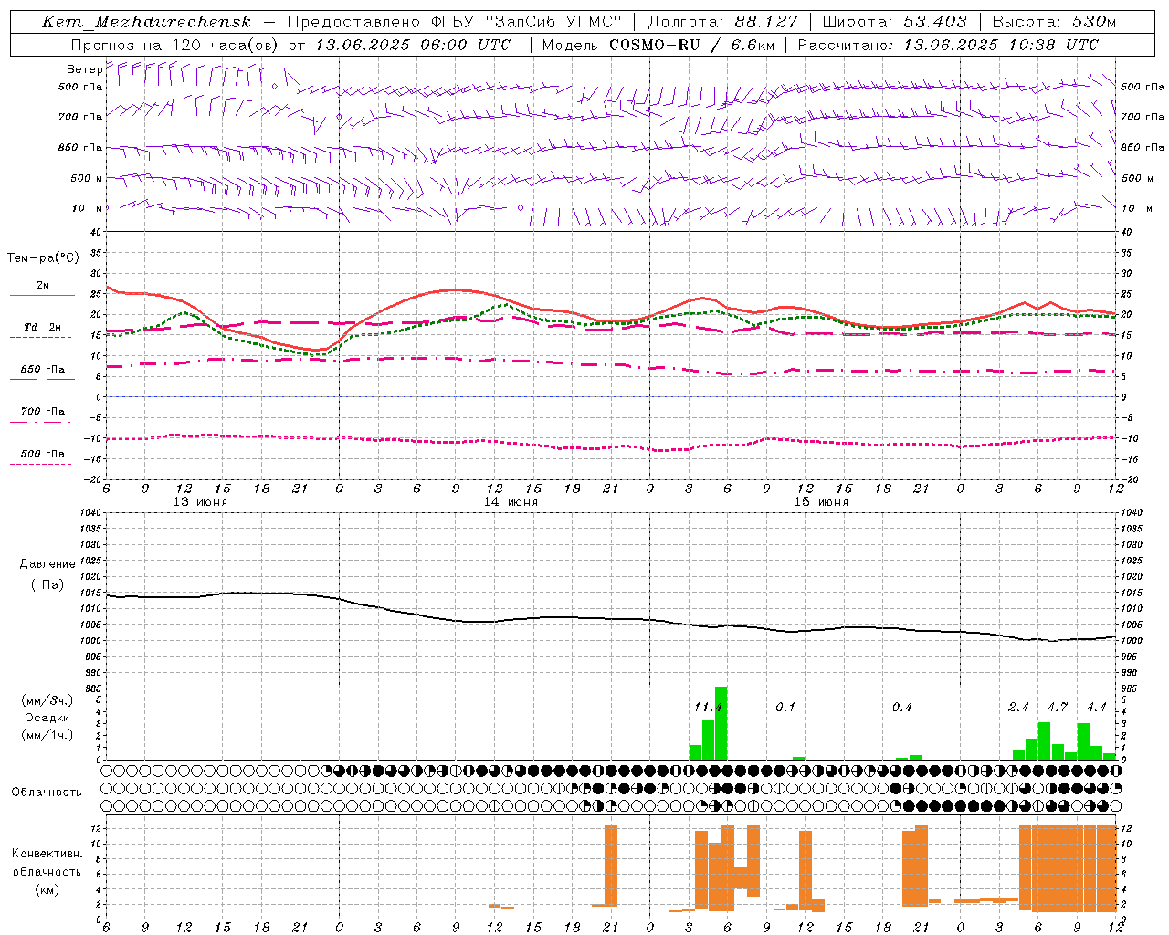1169x935 pixels.
Task: Select the Долгота: 88.127 value
Action: pos(723,22)
